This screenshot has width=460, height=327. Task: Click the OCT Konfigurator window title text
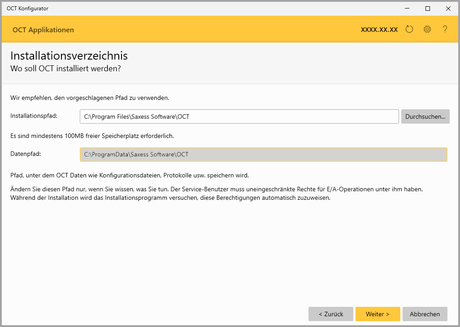click(27, 8)
